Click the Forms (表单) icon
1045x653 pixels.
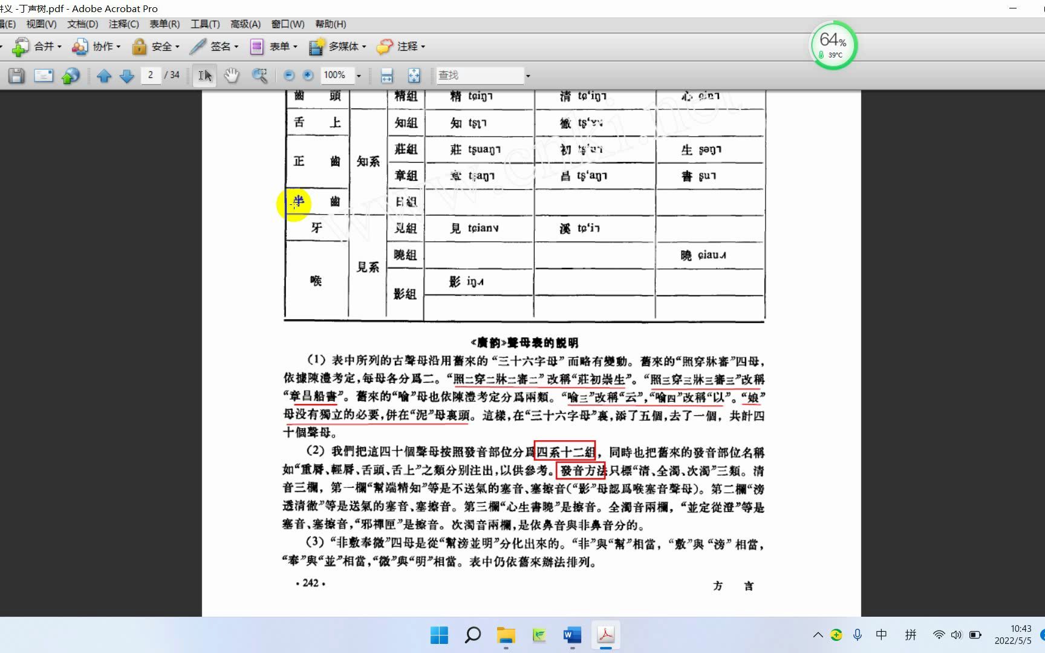[256, 47]
